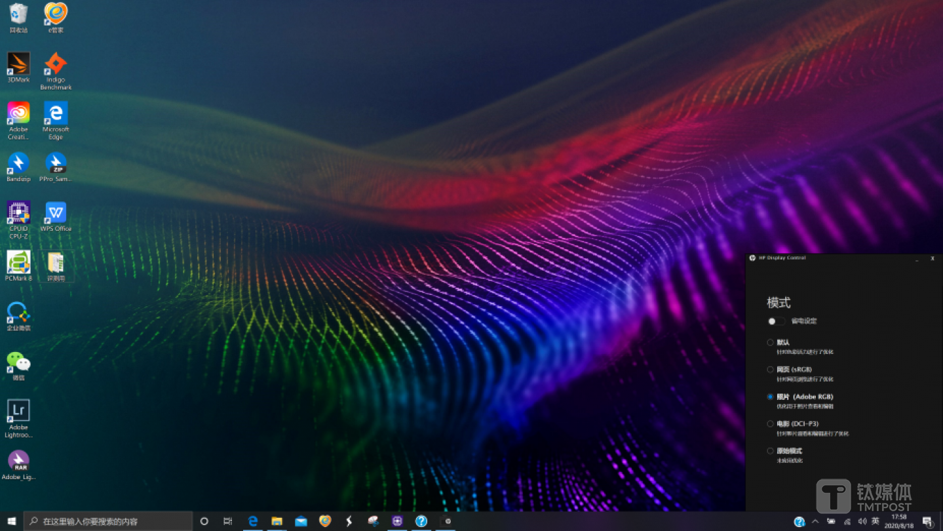
Task: Launch Edge from the taskbar
Action: pos(252,521)
